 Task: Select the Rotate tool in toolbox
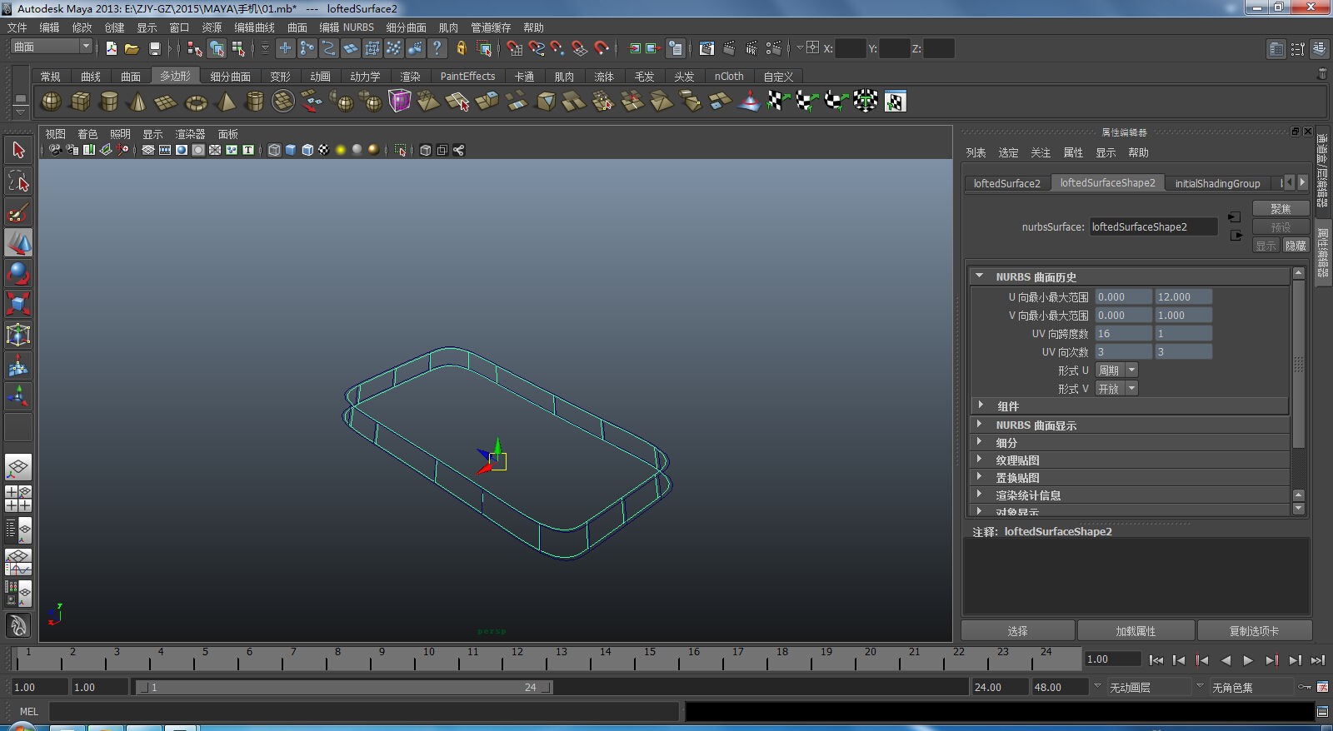click(18, 273)
